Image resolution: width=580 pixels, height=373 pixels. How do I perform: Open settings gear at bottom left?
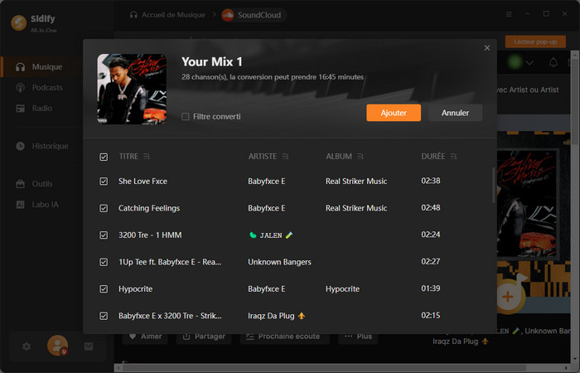tap(27, 346)
